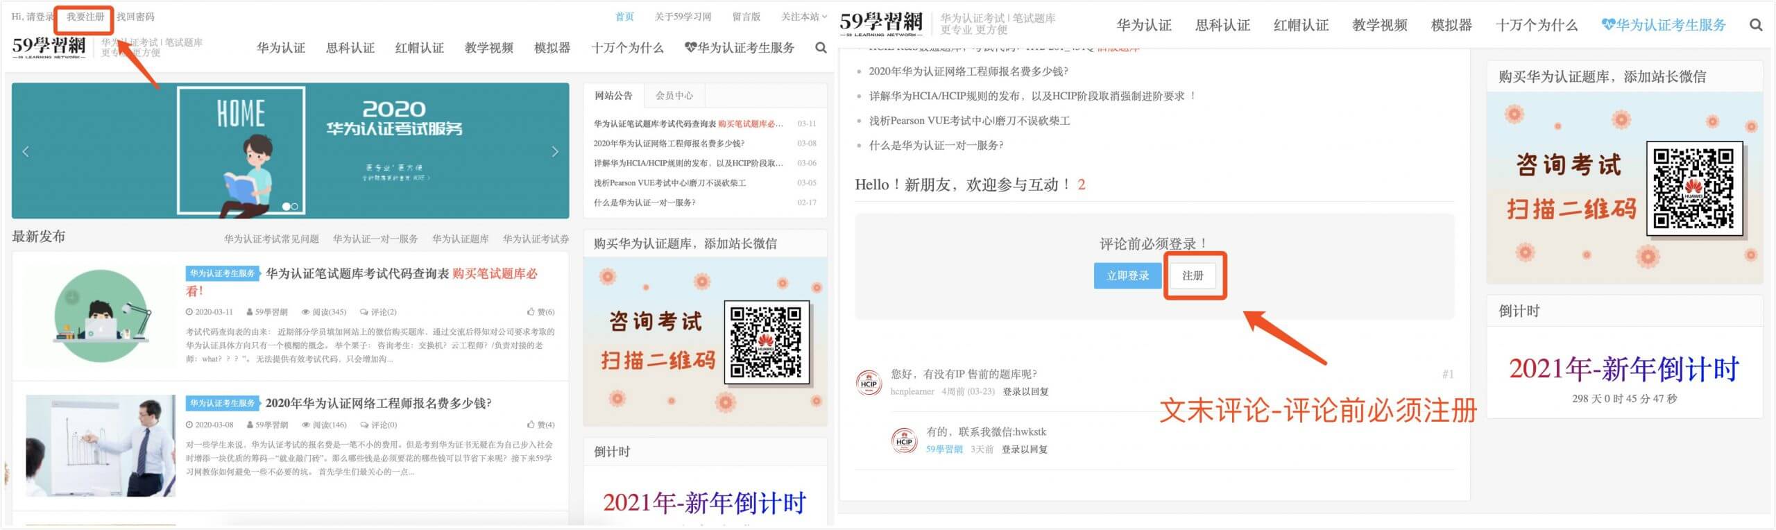Image resolution: width=1776 pixels, height=530 pixels.
Task: Like the 考试代码查询表 article via 赞(6)
Action: click(540, 312)
